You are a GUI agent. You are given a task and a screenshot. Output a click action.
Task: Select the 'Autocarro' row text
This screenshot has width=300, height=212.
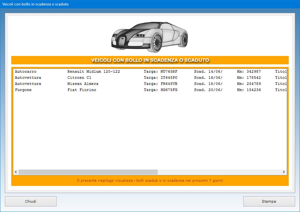tap(26, 71)
